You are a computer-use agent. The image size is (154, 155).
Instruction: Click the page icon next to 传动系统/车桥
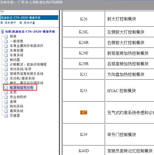6,69
